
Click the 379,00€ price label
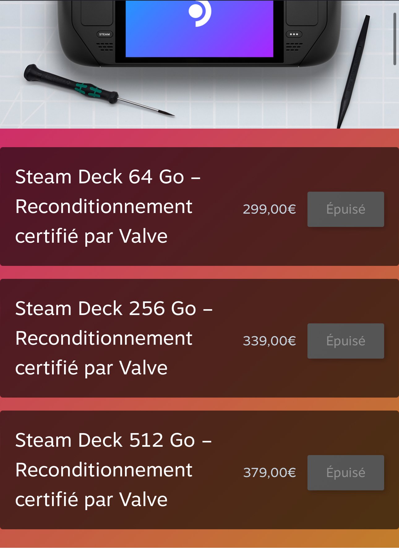[x=269, y=473]
